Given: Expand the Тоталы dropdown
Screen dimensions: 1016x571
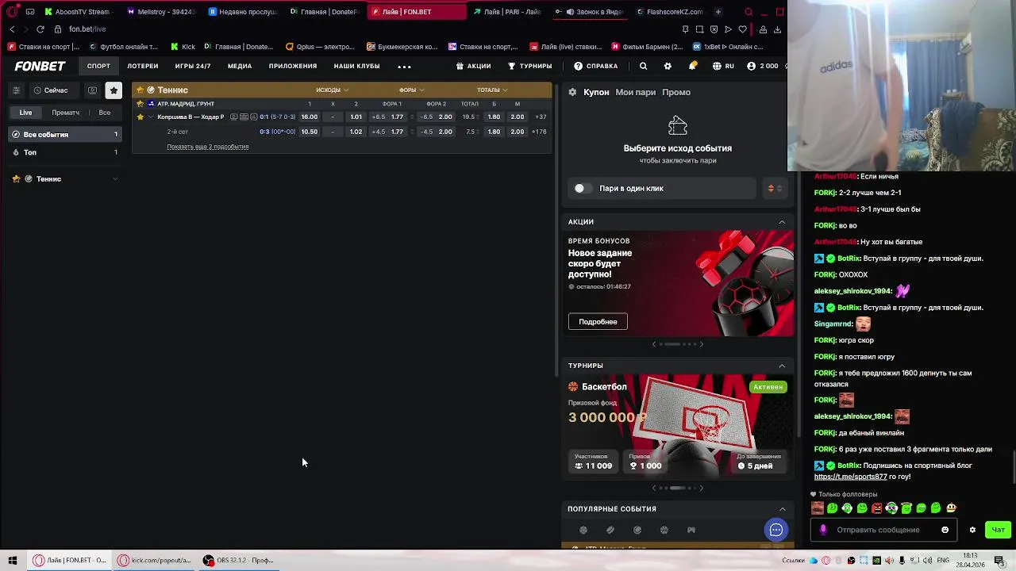Looking at the screenshot, I should click(x=492, y=90).
